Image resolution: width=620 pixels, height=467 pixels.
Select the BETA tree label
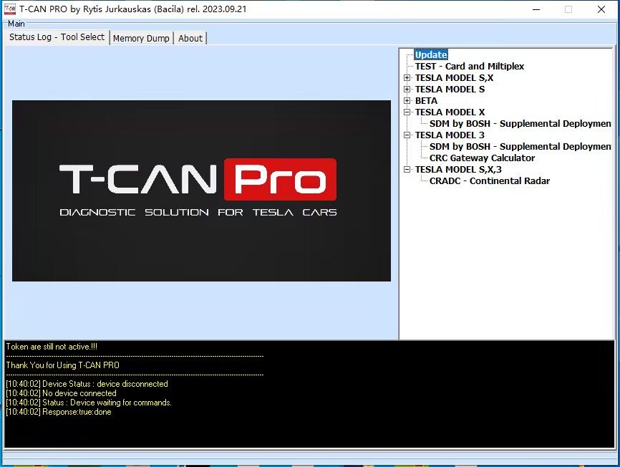point(426,101)
